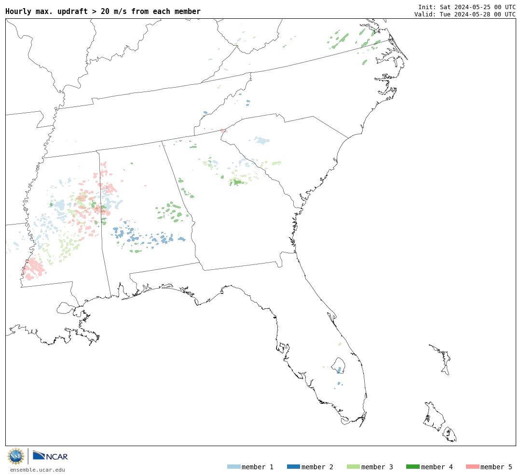
Task: Click the member 4 dark green swatch
Action: click(x=412, y=466)
